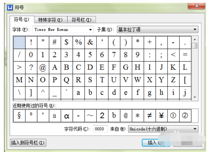The height and width of the screenshot is (155, 218).
Task: Choose the backslash \ symbol
Action: (x=19, y=93)
